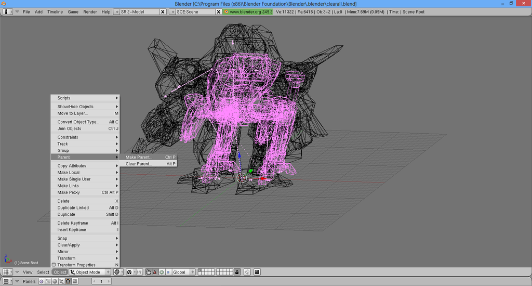Increase the frame number with right arrow

coord(109,281)
